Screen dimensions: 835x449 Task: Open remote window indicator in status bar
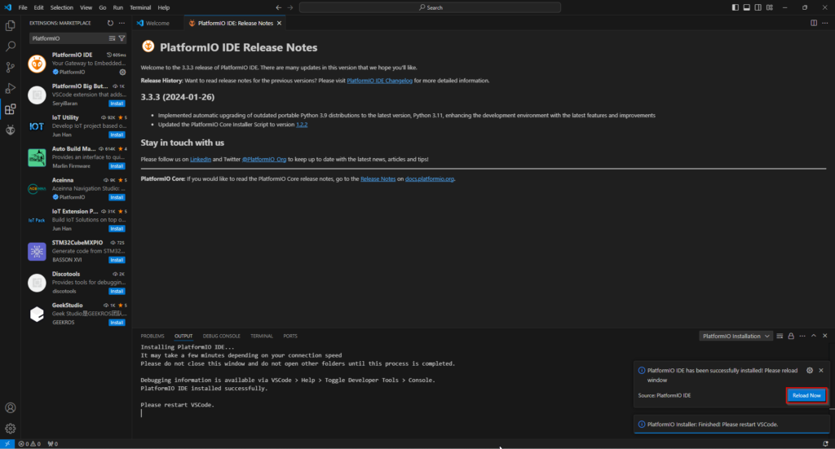7,443
